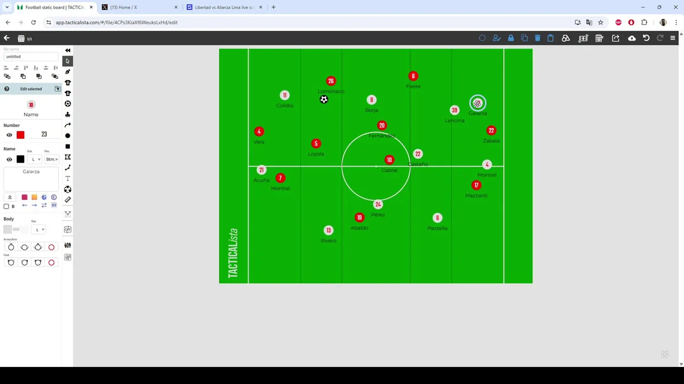Image resolution: width=684 pixels, height=384 pixels.
Task: Pick the crimson color preset swatch
Action: pos(24,197)
